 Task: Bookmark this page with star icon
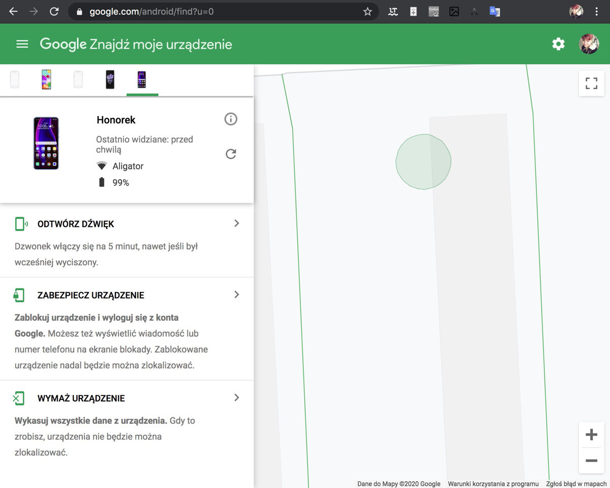coord(368,12)
